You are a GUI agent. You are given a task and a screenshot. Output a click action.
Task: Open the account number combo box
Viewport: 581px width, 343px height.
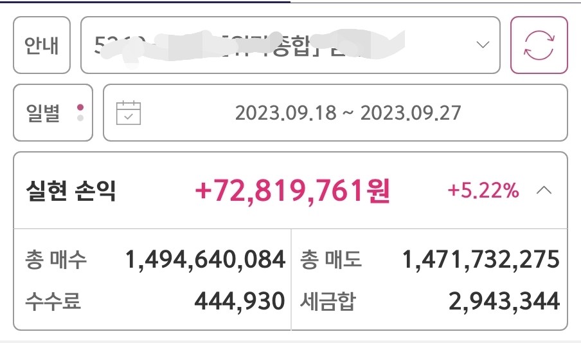290,45
